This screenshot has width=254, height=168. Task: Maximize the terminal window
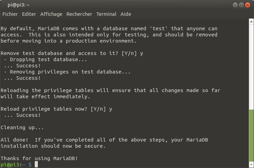click(241, 5)
